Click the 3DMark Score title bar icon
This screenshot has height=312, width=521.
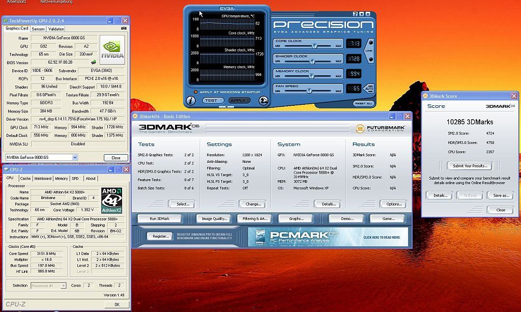tap(425, 96)
